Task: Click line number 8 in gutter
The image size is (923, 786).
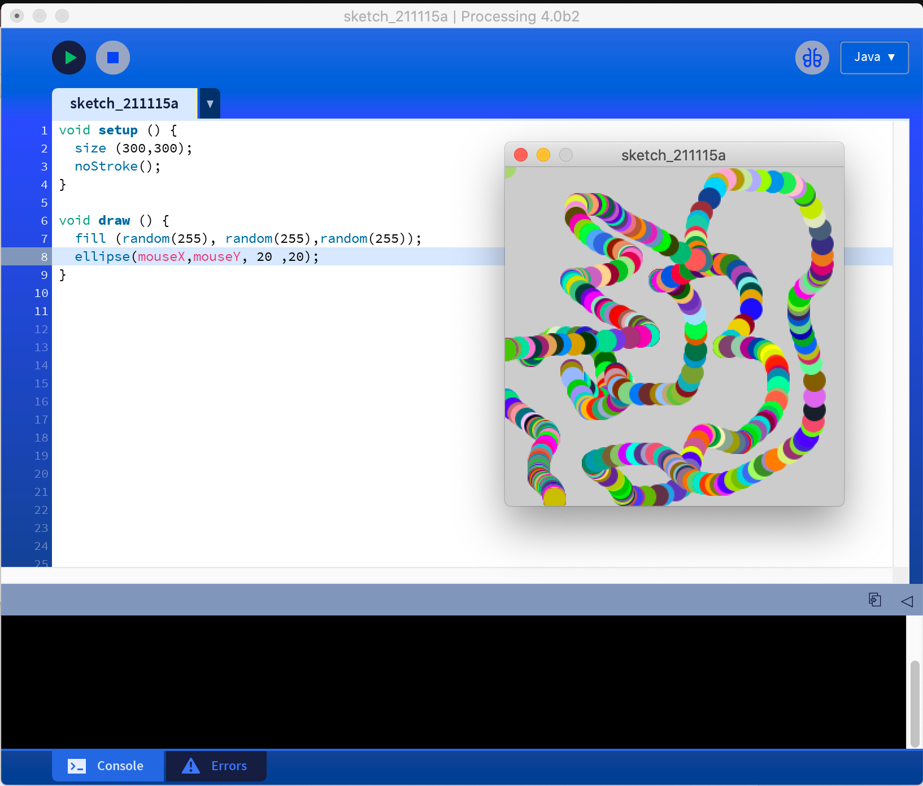Action: point(44,257)
